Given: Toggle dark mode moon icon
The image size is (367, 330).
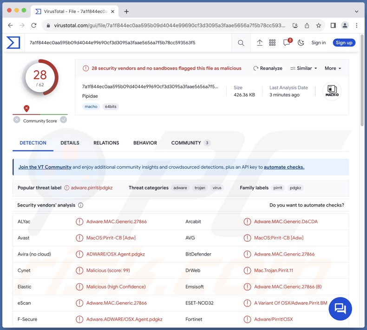Looking at the screenshot, I should [301, 43].
